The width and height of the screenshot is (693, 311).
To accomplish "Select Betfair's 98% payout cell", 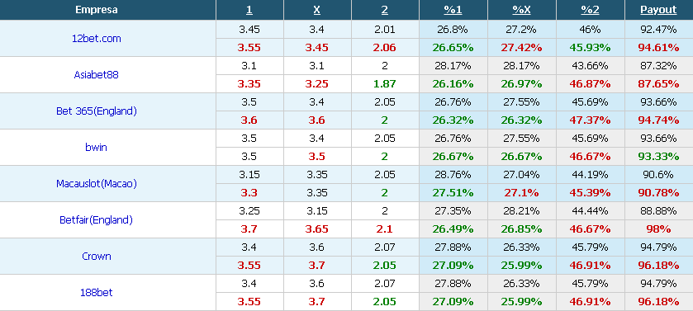I will 658,229.
